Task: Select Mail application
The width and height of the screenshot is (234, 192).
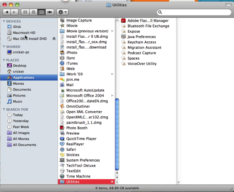Action: coord(87,85)
